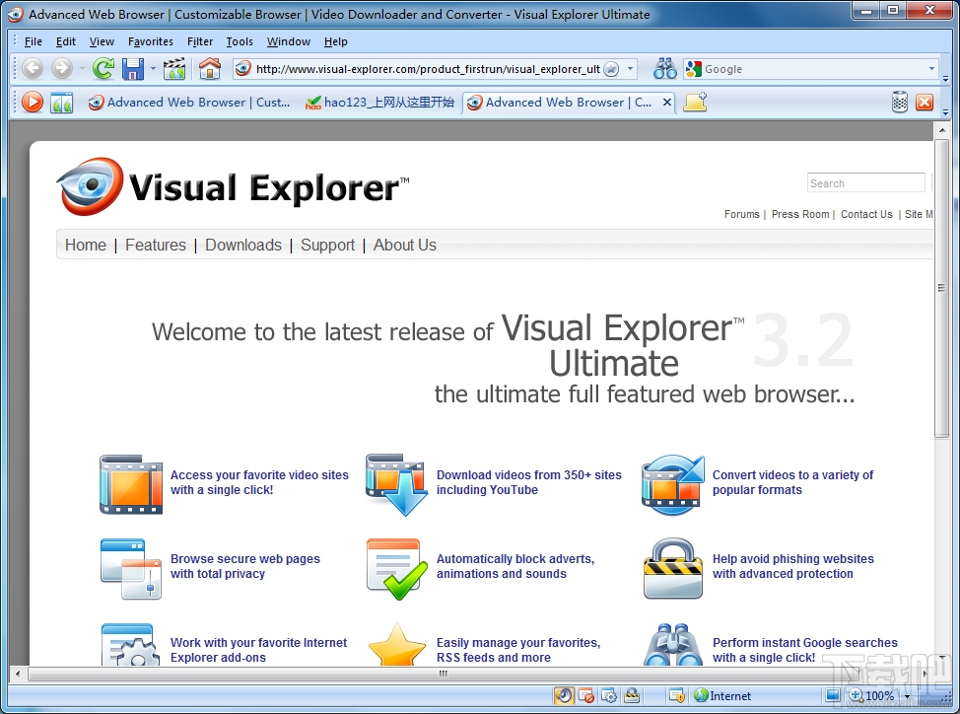
Task: Close all tabs with the red X icon
Action: click(925, 103)
